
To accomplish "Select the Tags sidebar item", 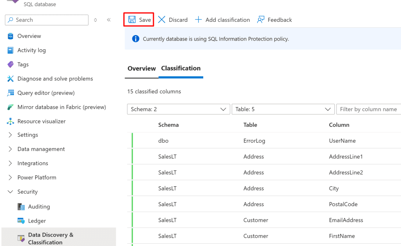I will 23,64.
